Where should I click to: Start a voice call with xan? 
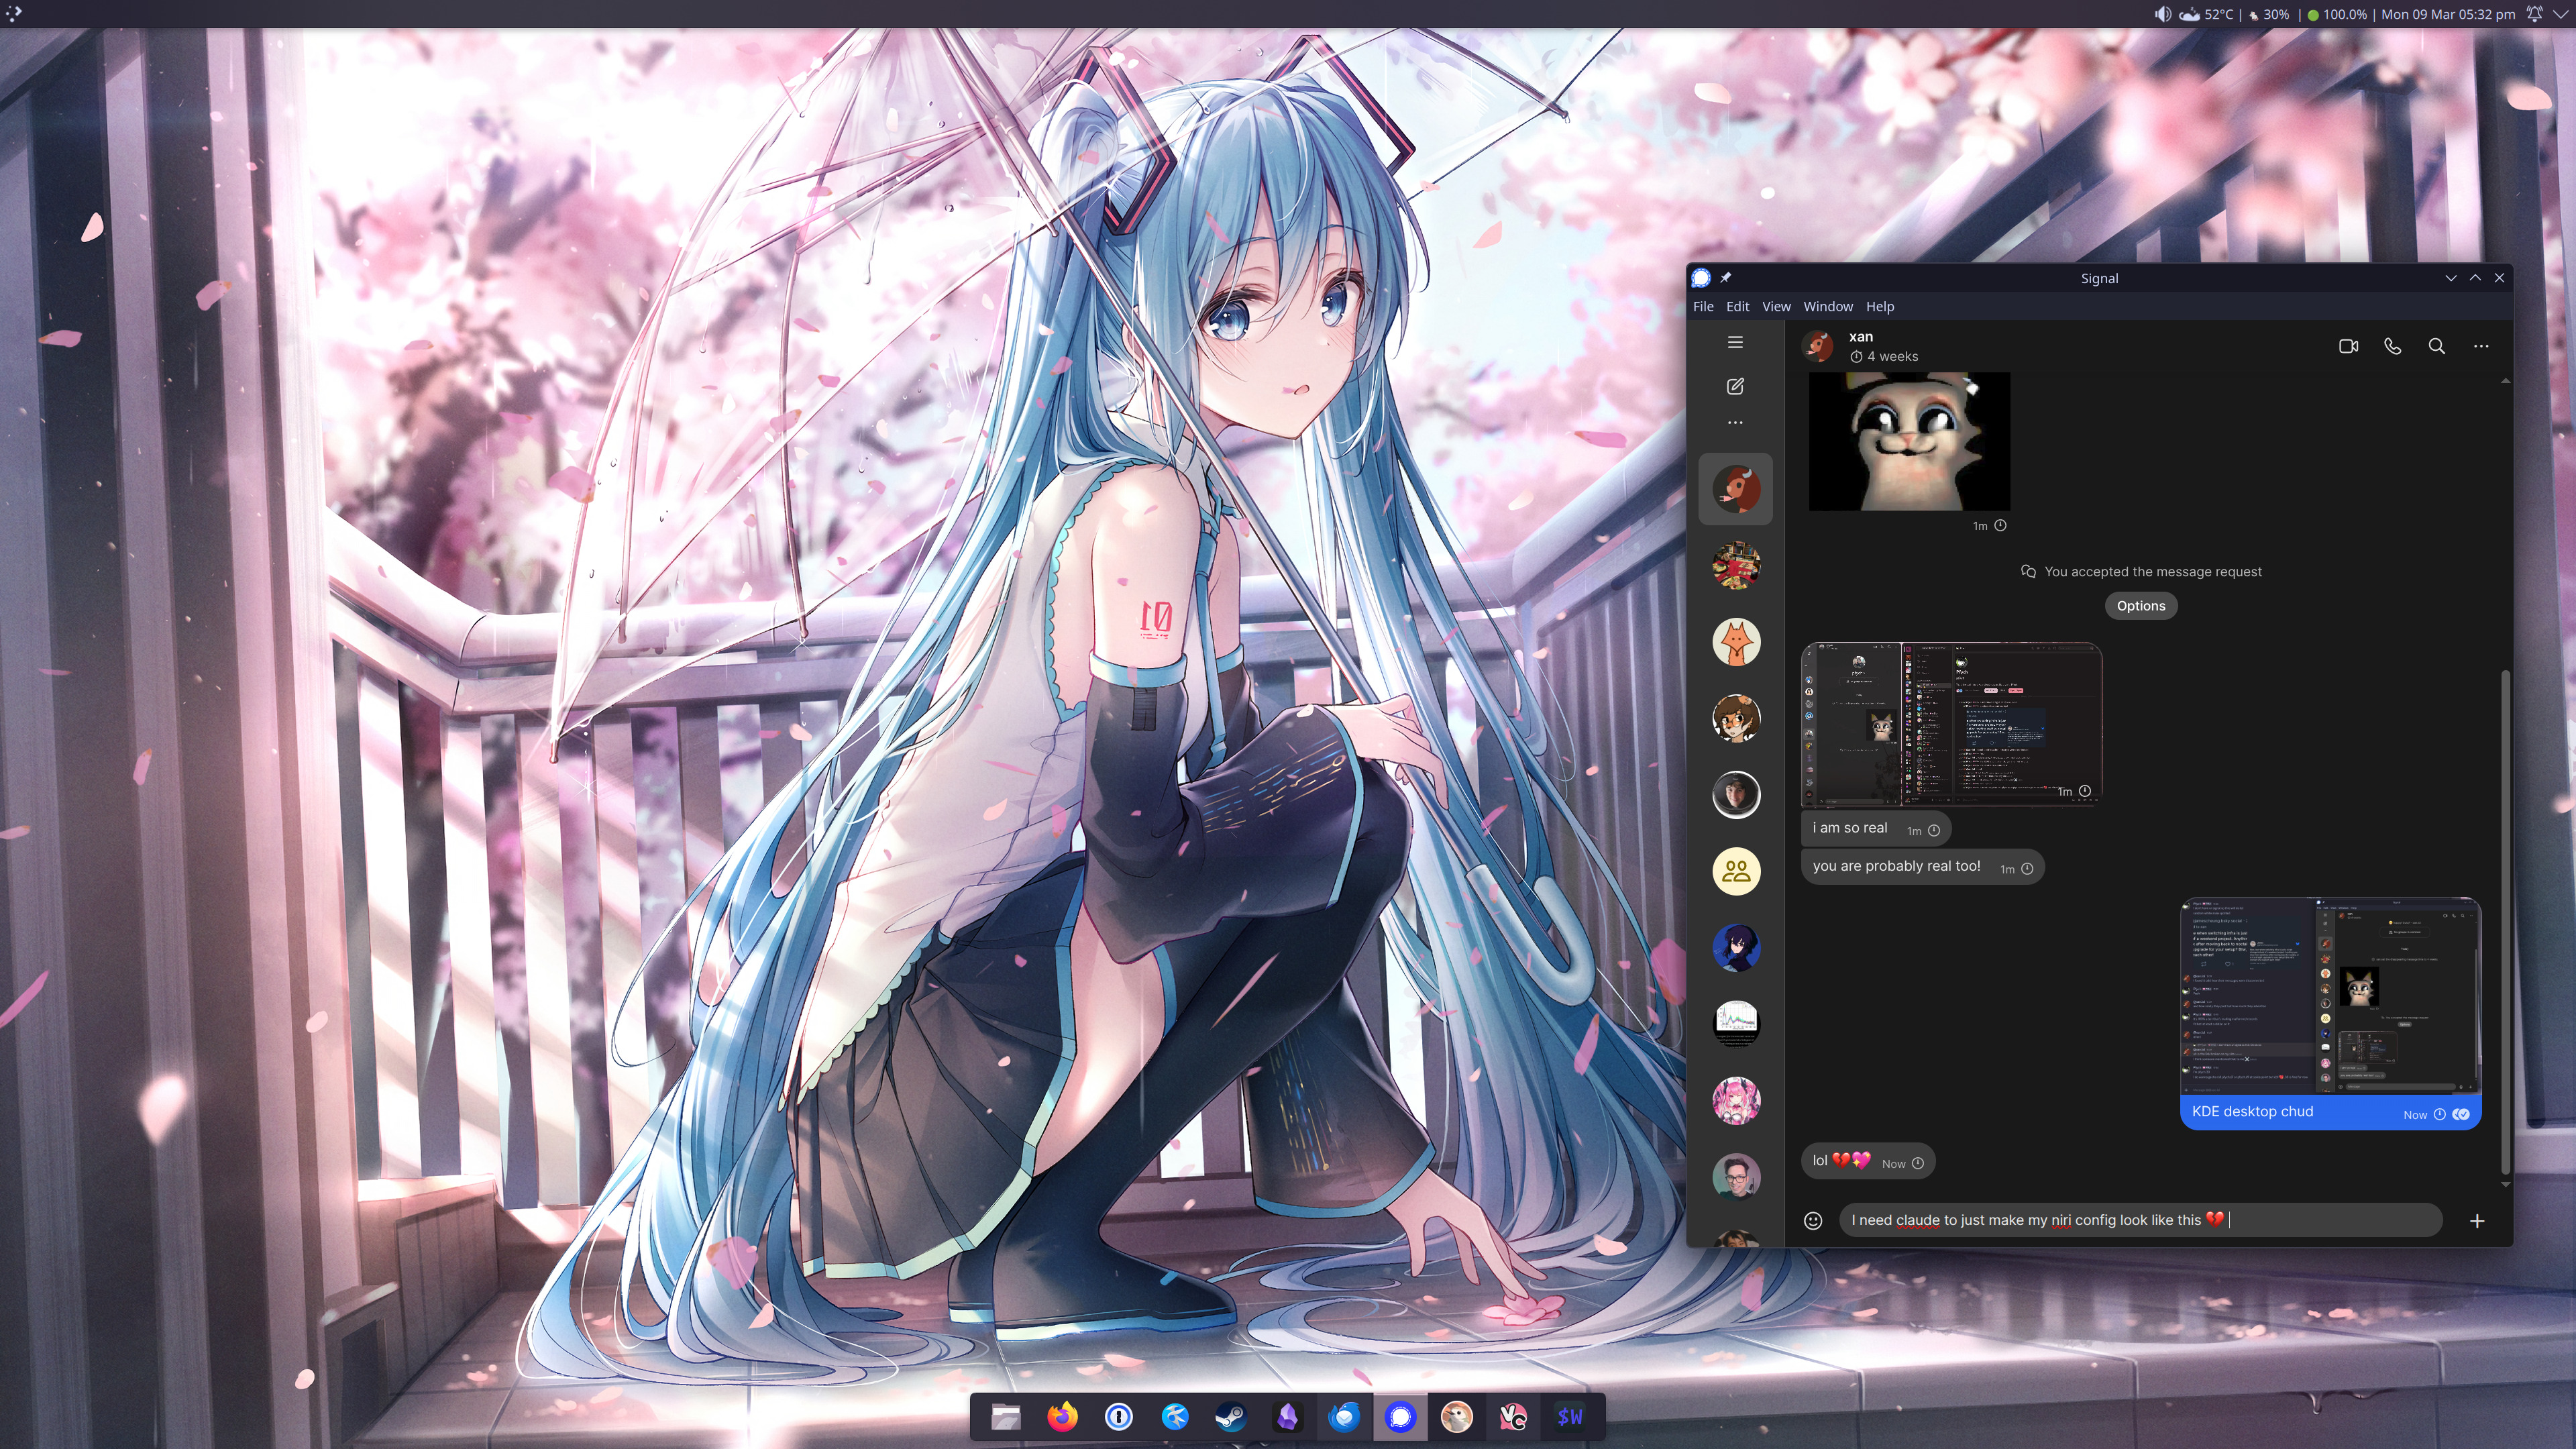pyautogui.click(x=2392, y=346)
